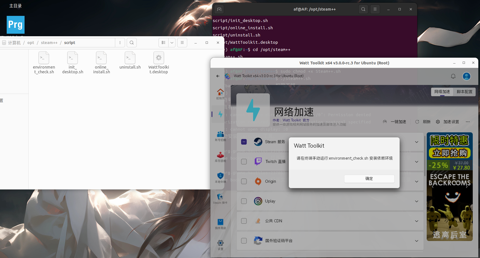Open the file manager hamburger menu
480x258 pixels.
click(182, 43)
